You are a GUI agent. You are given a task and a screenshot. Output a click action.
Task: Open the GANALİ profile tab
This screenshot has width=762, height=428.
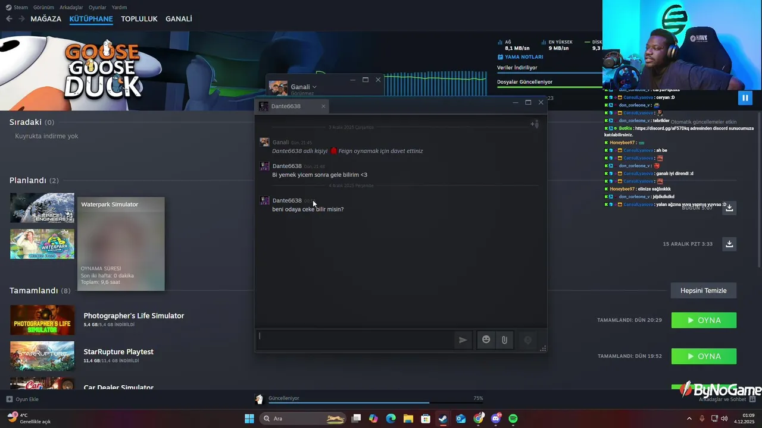tap(179, 19)
